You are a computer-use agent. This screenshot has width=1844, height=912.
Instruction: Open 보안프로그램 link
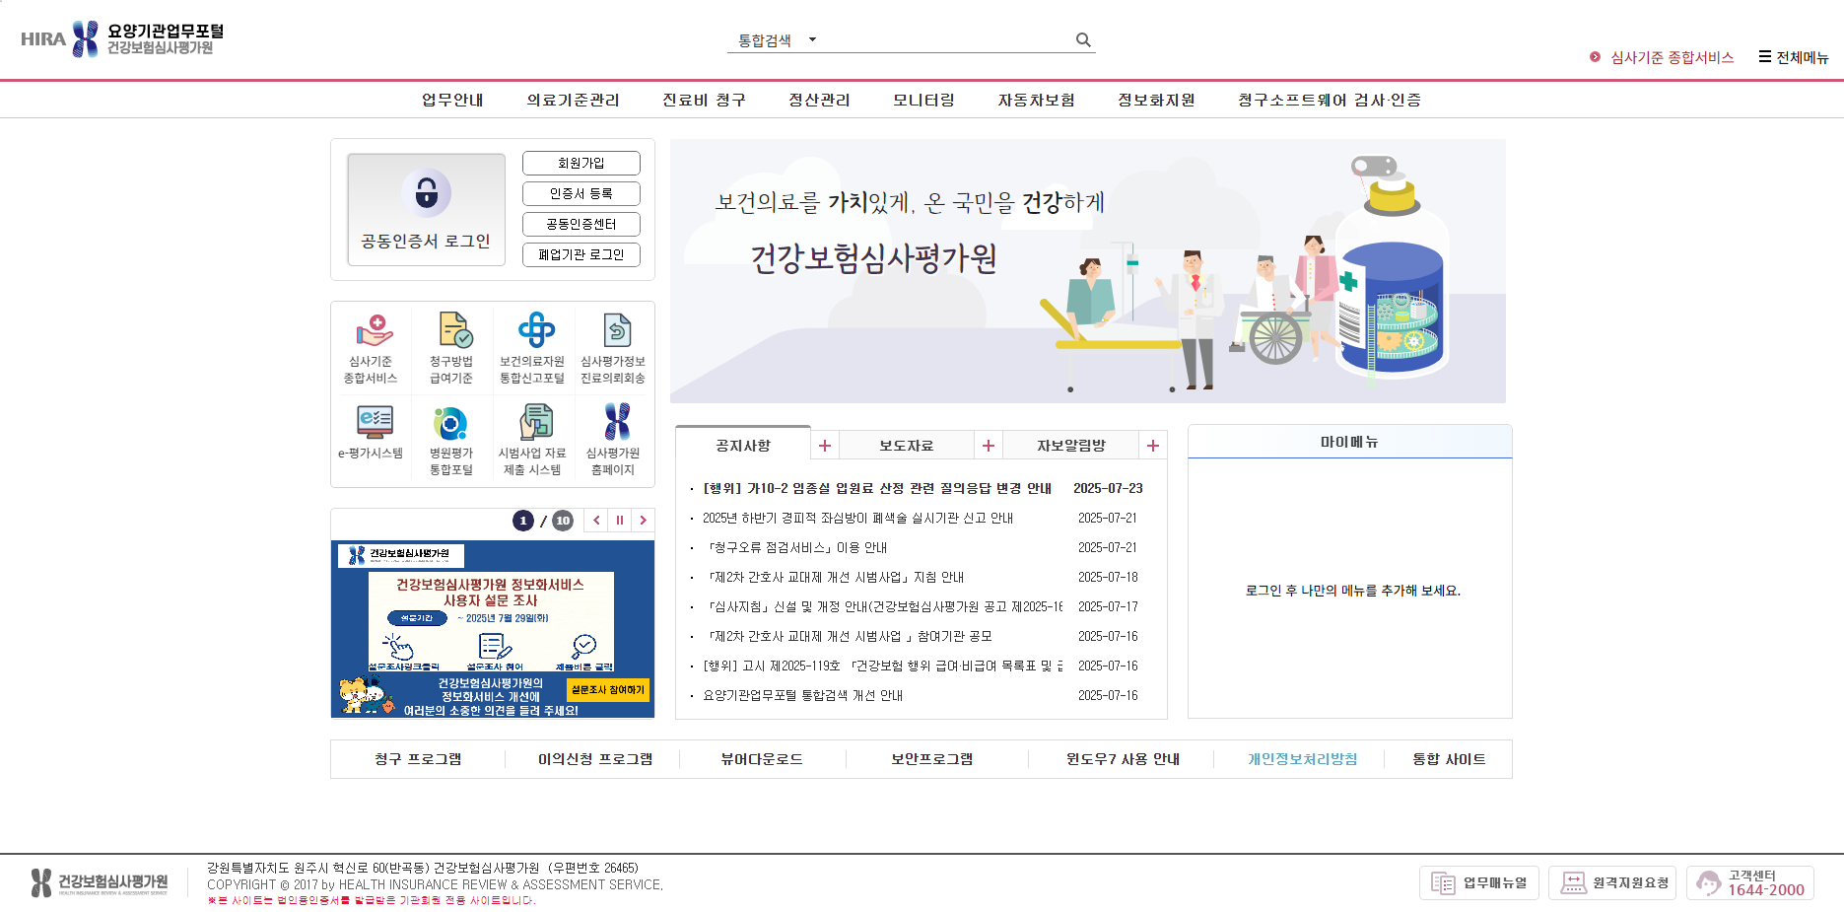click(x=932, y=759)
